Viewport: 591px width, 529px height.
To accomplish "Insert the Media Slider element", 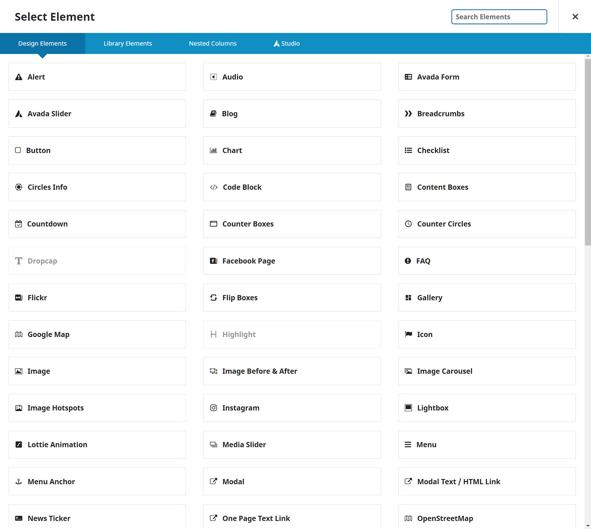I will (292, 445).
